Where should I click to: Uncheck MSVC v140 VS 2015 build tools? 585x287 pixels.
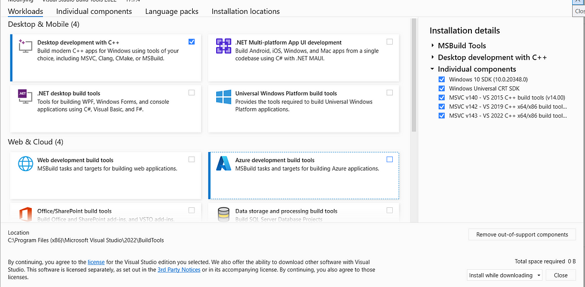coord(442,98)
